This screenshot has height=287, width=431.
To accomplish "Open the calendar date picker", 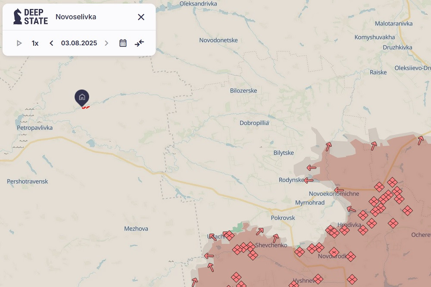I will 123,43.
